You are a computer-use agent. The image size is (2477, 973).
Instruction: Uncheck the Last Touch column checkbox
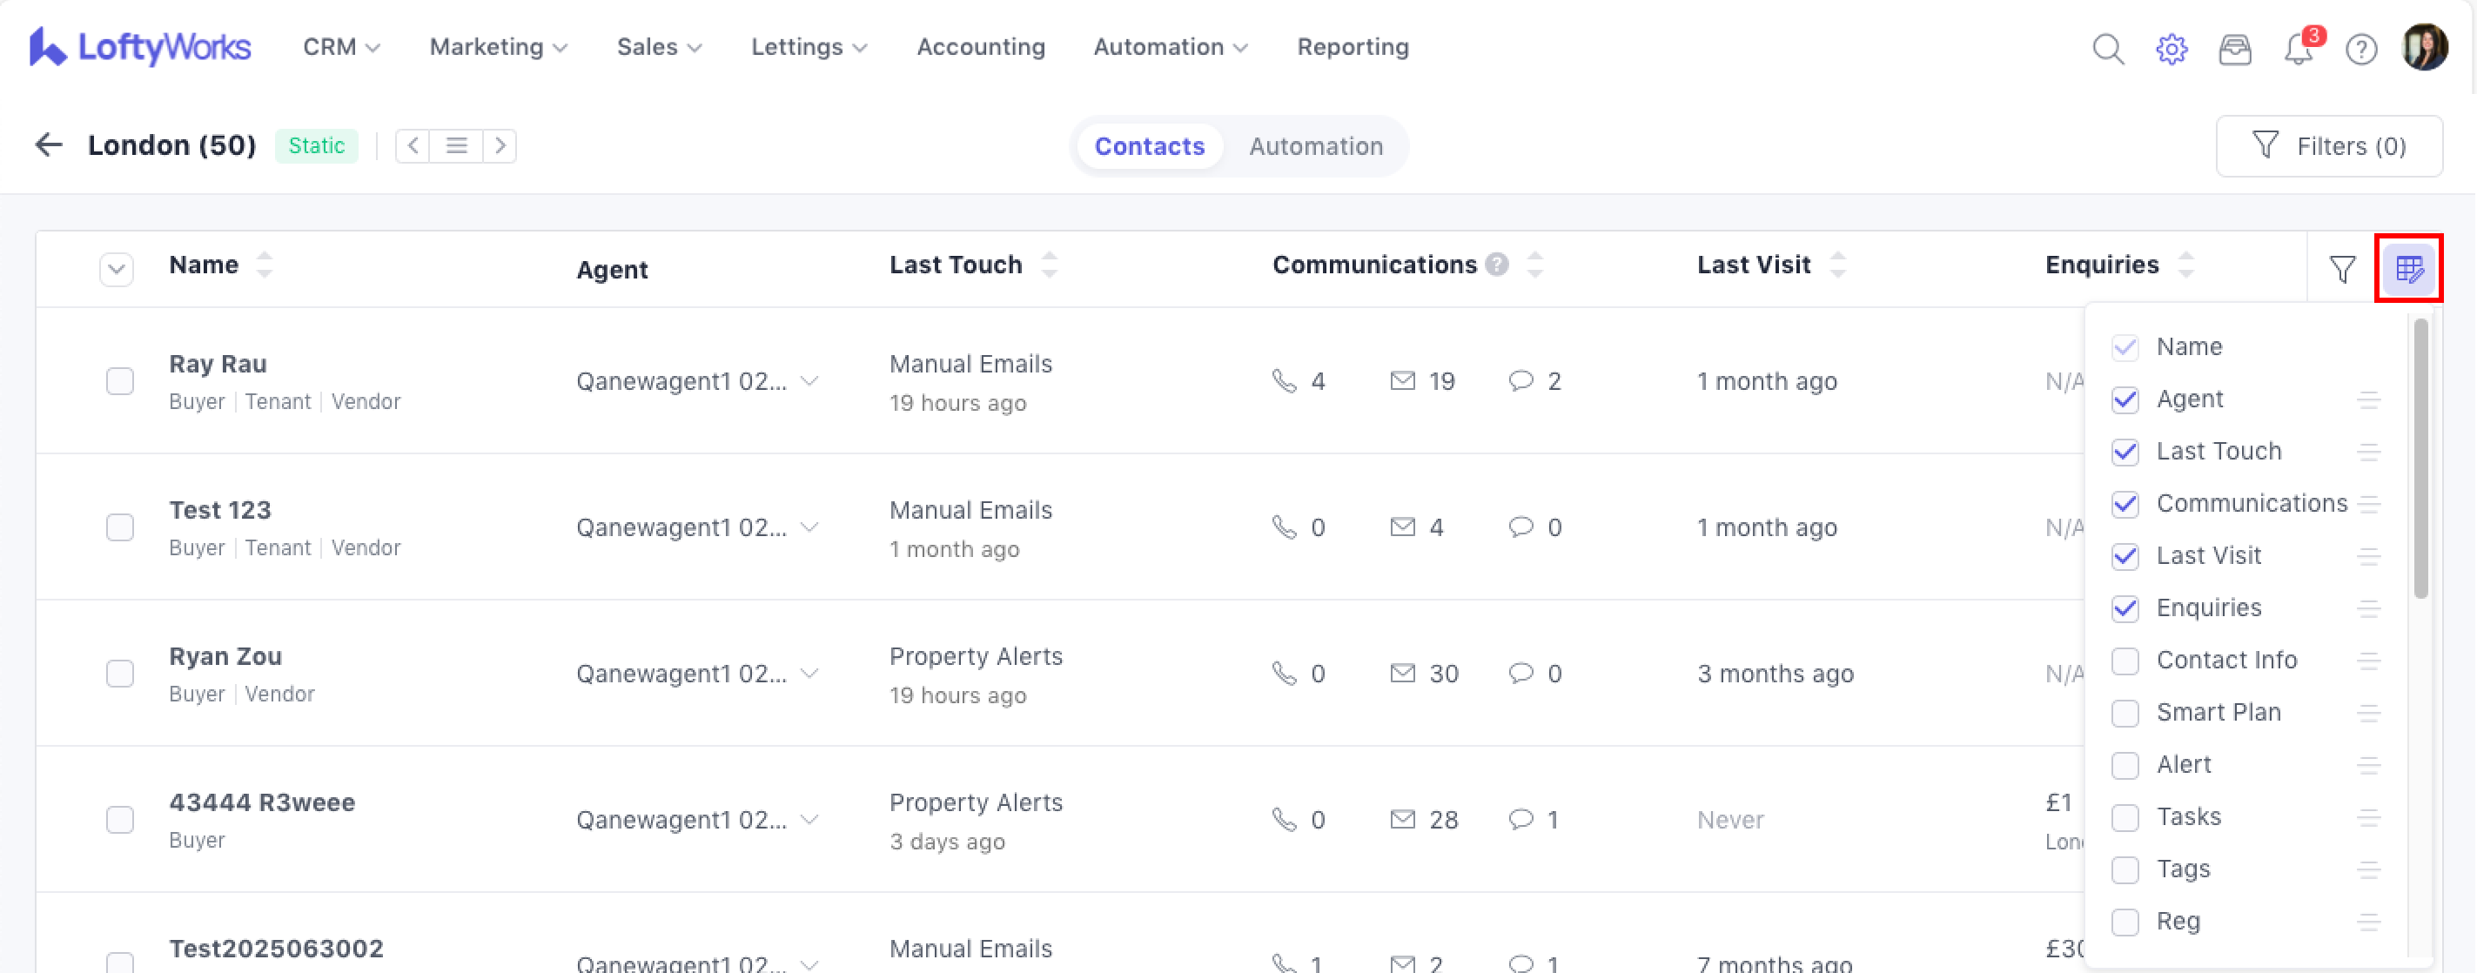(2125, 452)
